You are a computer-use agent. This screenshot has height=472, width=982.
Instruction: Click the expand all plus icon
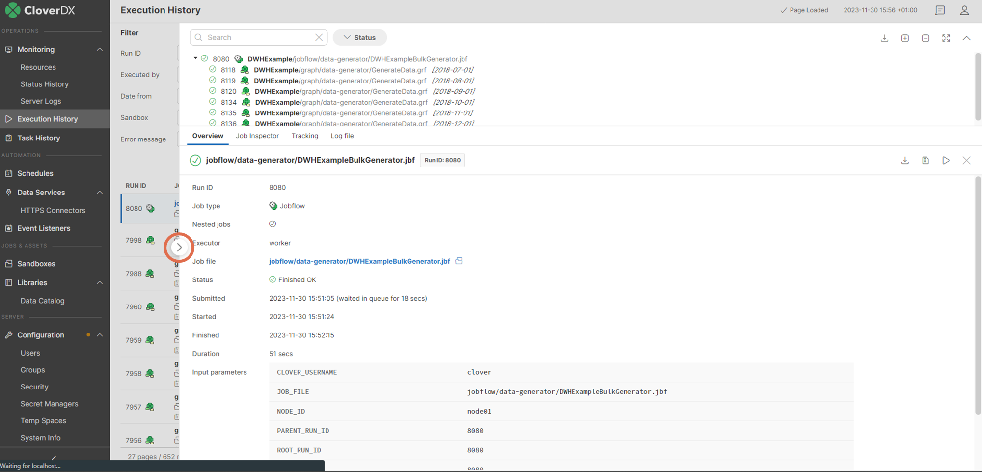click(x=905, y=38)
